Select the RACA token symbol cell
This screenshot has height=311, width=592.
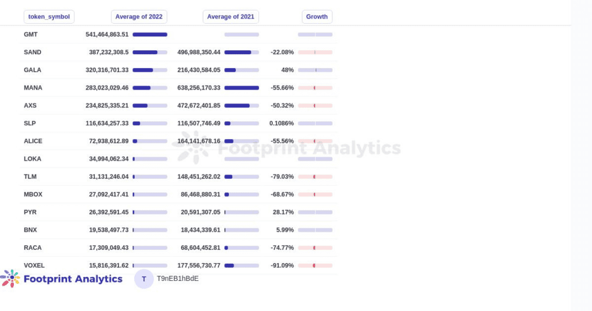[33, 247]
